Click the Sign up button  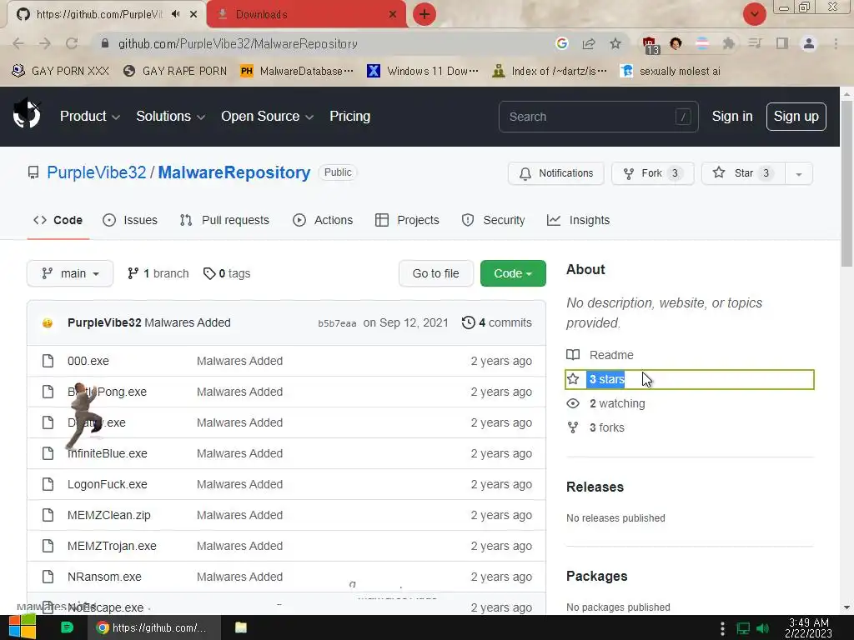click(796, 117)
